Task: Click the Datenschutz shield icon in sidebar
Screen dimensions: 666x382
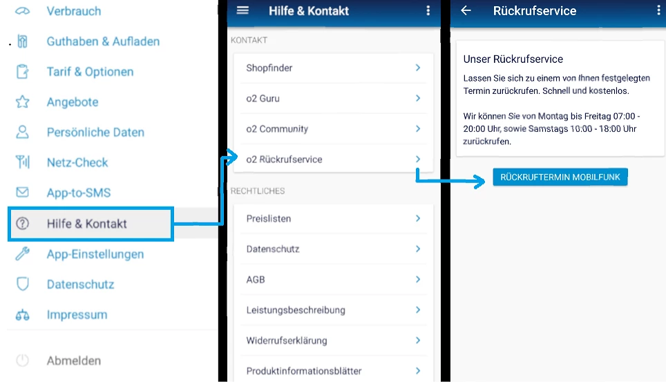Action: coord(23,284)
